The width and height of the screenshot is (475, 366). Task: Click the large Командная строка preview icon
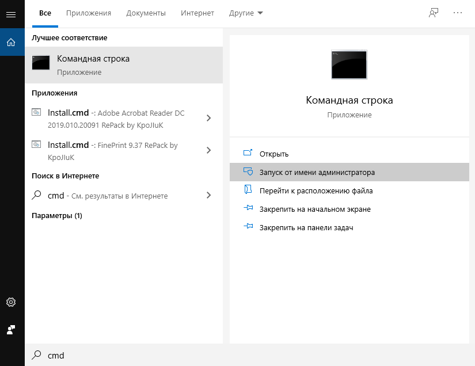349,64
